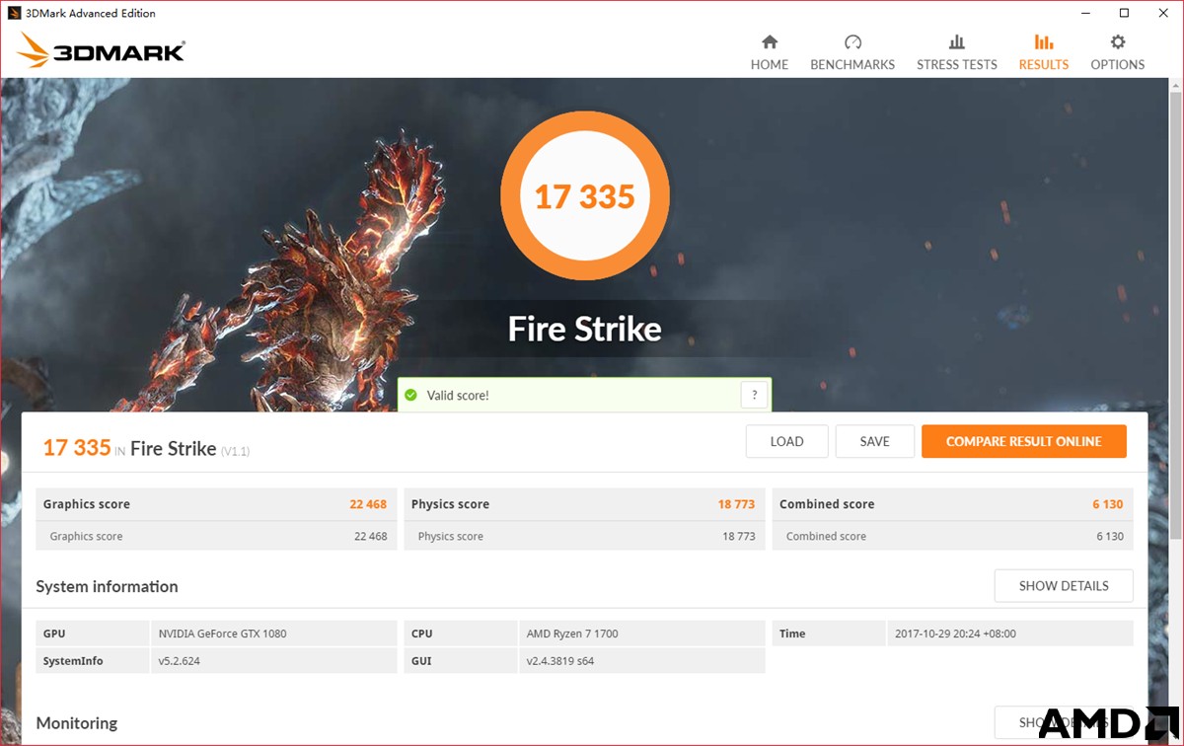This screenshot has width=1184, height=746.
Task: Select the bold Combined score header row
Action: [x=953, y=504]
